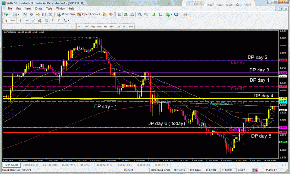Click the Default profile in status bar
This screenshot has height=174, width=290.
pos(129,170)
